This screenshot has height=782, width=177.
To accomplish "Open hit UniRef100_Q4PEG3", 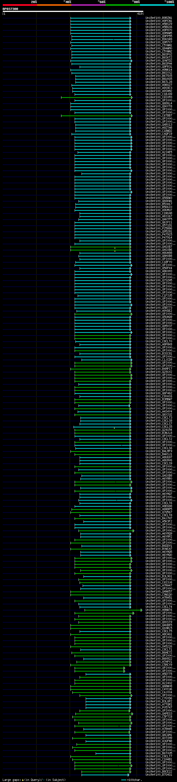I will [159, 713].
